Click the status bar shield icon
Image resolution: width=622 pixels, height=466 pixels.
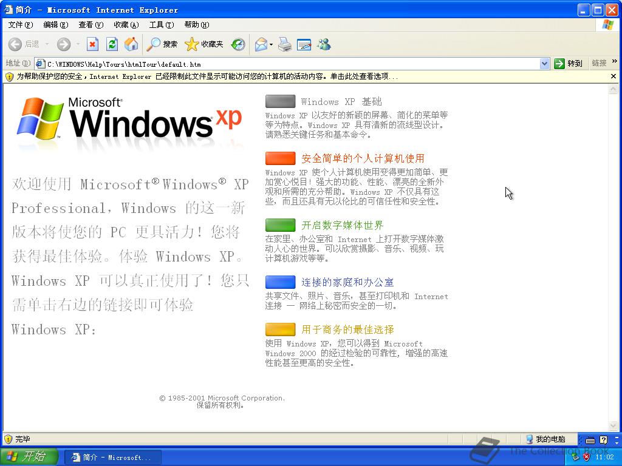pyautogui.click(x=9, y=439)
